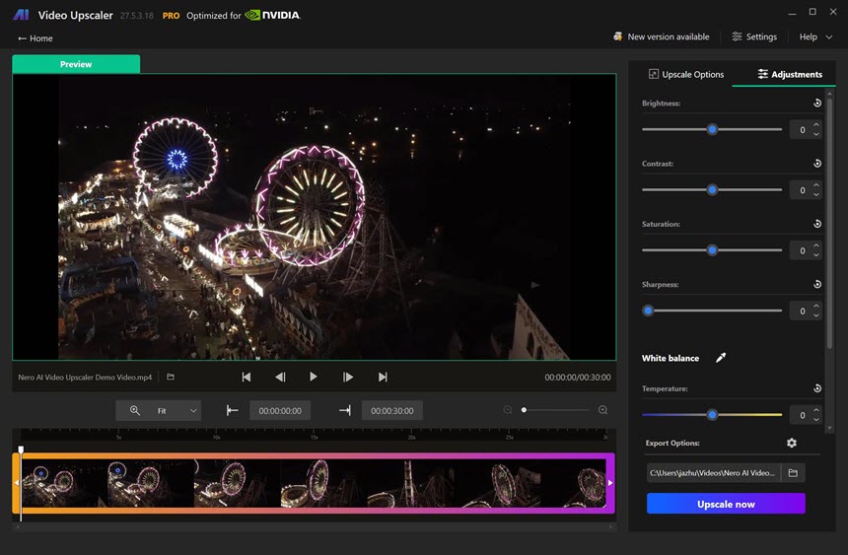Viewport: 848px width, 555px height.
Task: Open the source file folder icon
Action: [171, 377]
